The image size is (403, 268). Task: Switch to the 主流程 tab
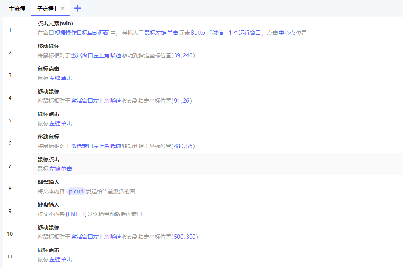click(17, 8)
